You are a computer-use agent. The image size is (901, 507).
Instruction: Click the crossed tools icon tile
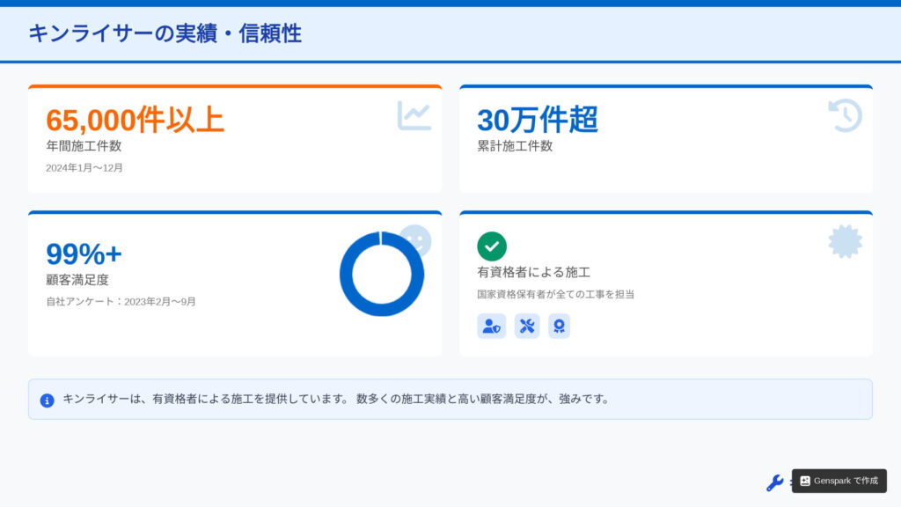pyautogui.click(x=527, y=326)
